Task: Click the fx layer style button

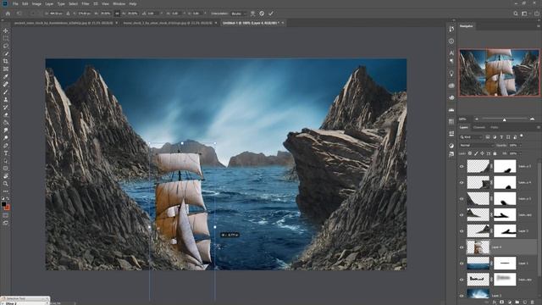Action: tap(495, 302)
